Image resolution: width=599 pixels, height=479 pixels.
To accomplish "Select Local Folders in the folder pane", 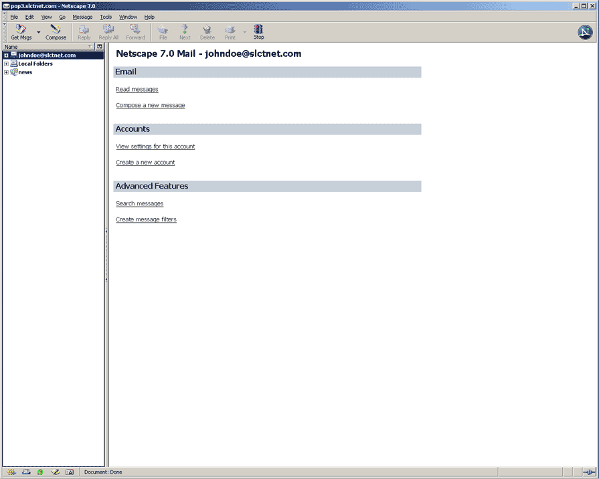I will 35,64.
